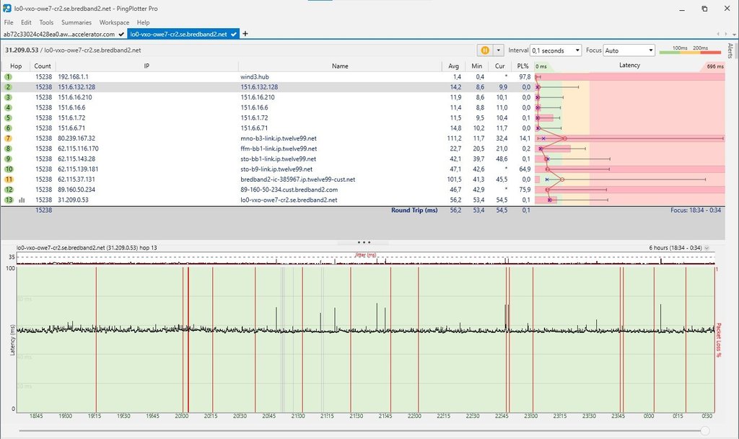Pause the trace with the orange pause button

click(485, 50)
